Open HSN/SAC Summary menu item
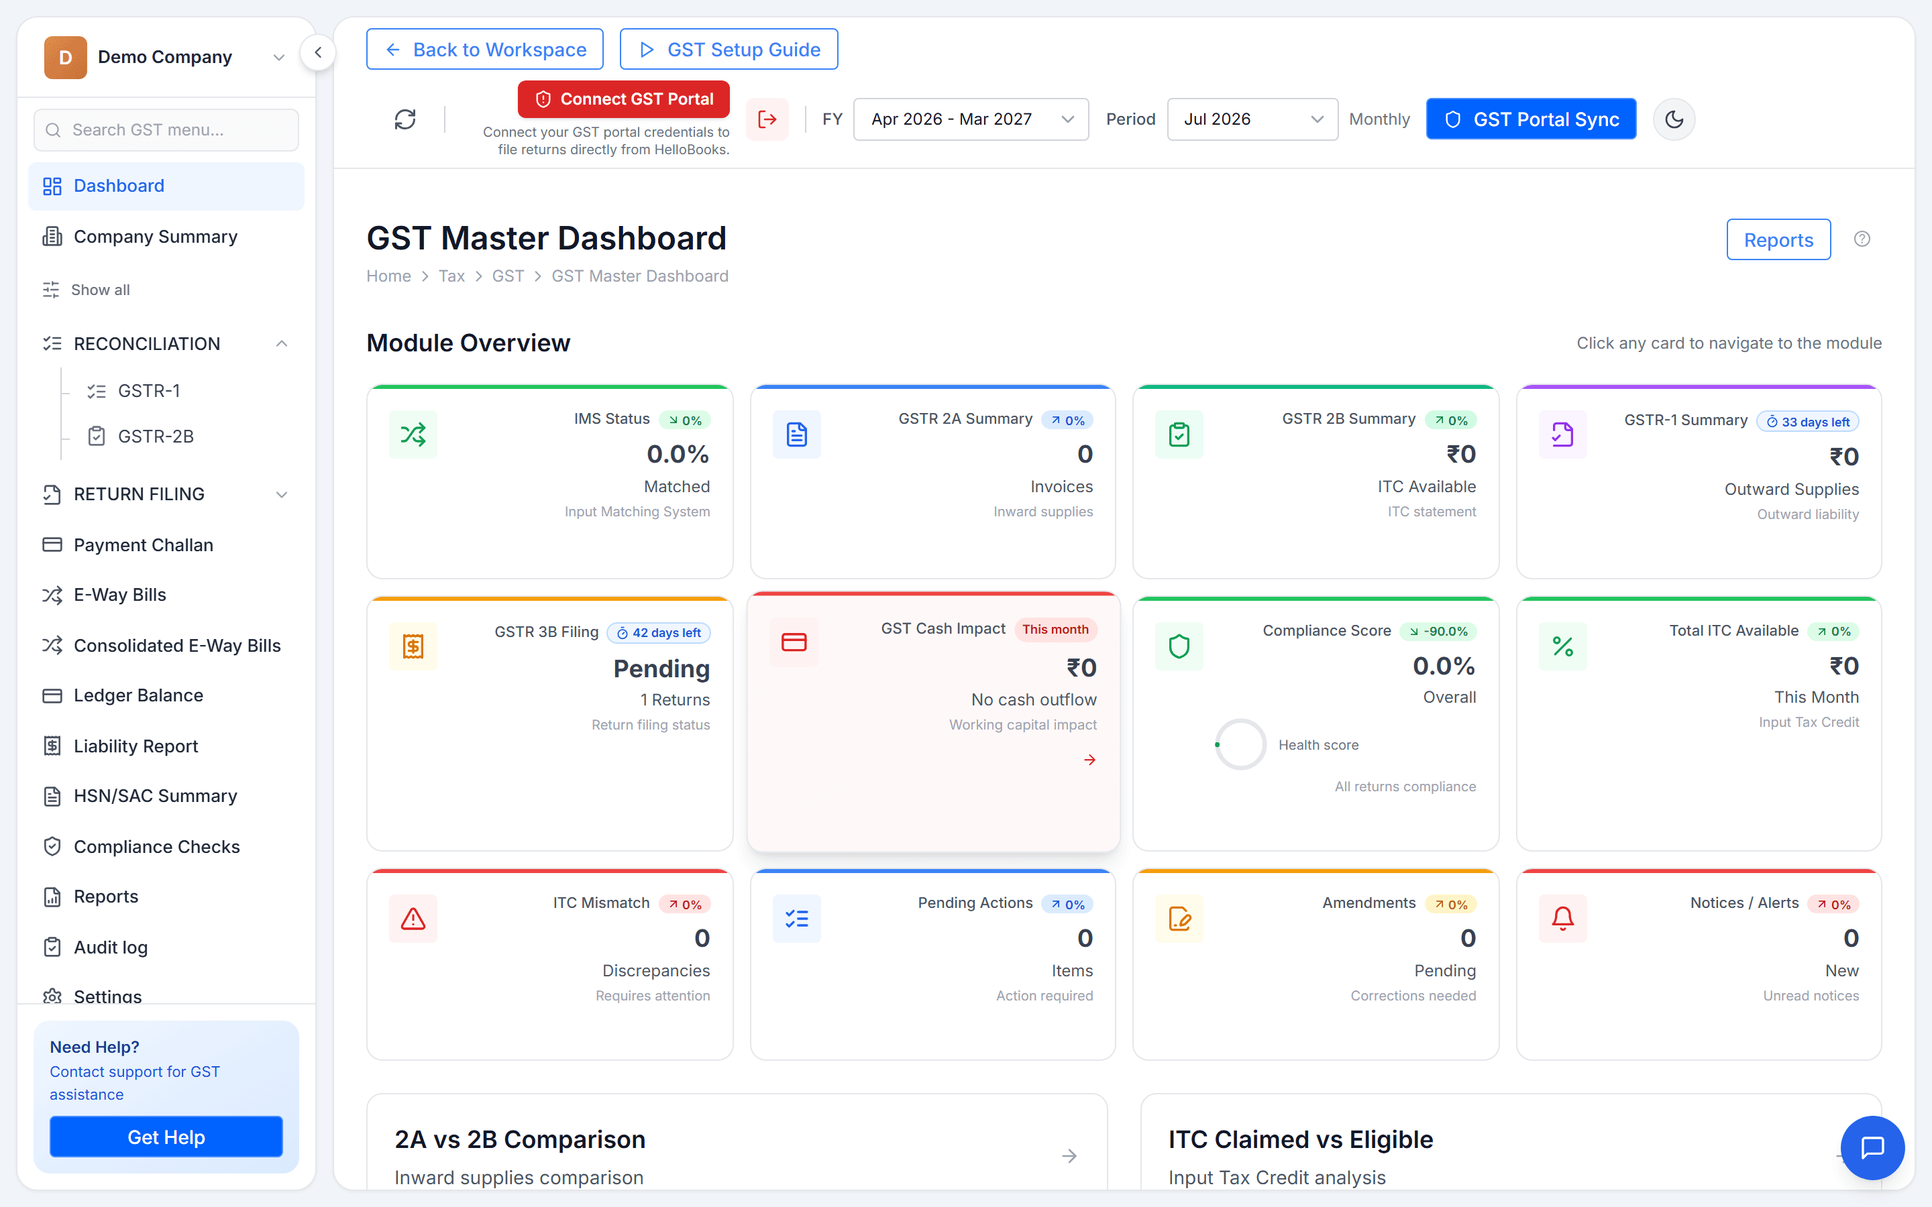 166,796
